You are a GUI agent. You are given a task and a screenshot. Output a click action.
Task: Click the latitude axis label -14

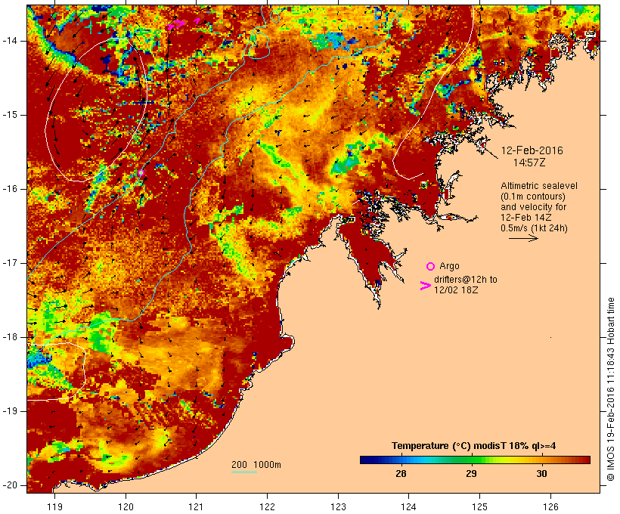(10, 41)
